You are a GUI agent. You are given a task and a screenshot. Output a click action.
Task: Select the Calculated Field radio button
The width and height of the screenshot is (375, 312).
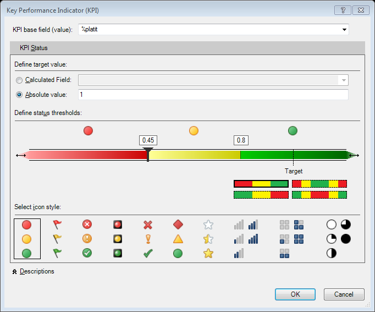click(19, 80)
